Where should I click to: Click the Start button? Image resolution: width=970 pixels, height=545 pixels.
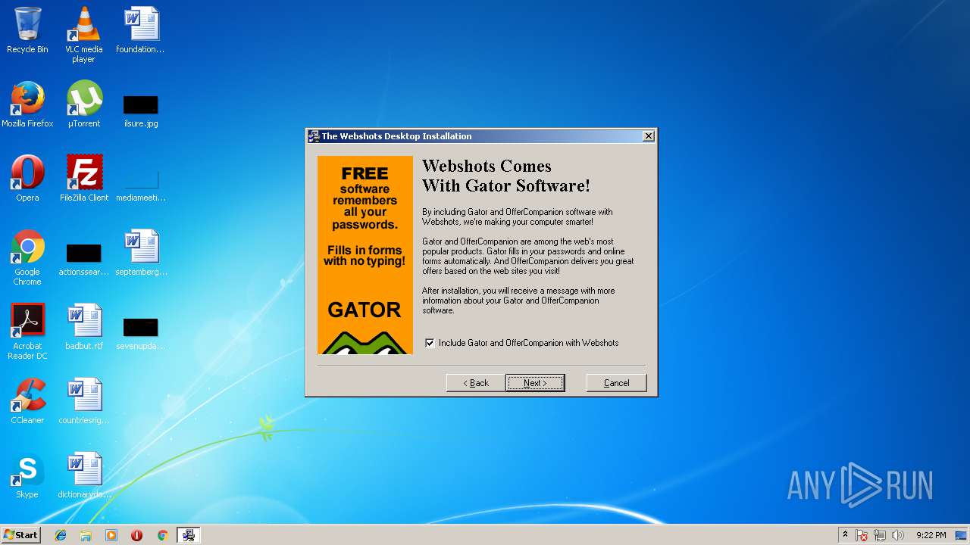(x=20, y=535)
